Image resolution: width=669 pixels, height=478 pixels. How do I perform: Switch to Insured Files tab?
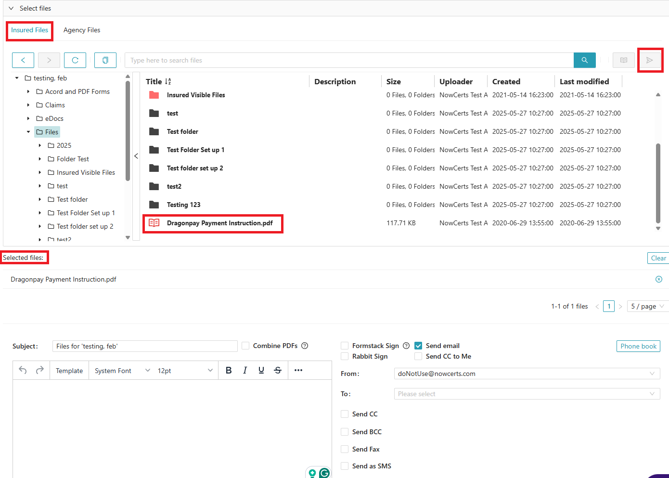(30, 30)
